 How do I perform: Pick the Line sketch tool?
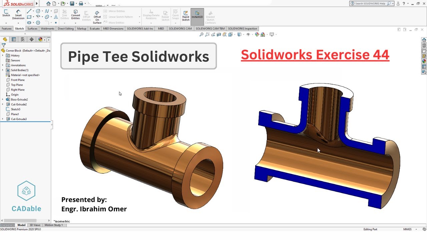[29, 11]
